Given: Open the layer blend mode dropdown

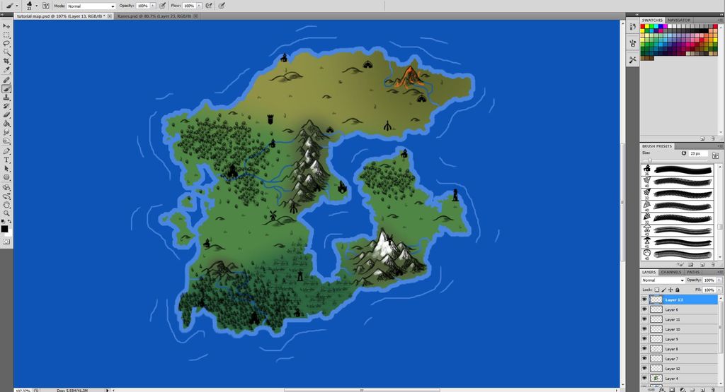Looking at the screenshot, I should 662,280.
